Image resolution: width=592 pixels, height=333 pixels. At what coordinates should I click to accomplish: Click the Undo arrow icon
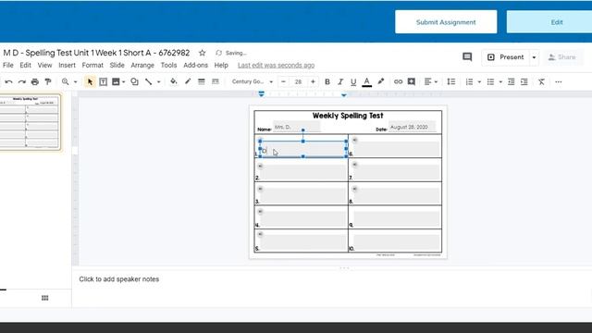pyautogui.click(x=8, y=82)
